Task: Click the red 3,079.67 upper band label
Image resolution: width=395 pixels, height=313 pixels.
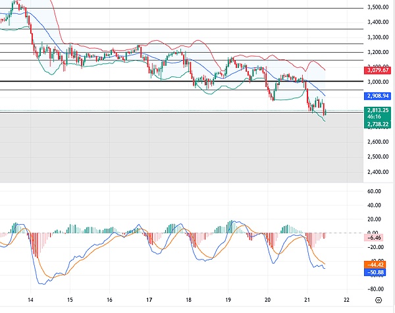Action: [x=377, y=70]
